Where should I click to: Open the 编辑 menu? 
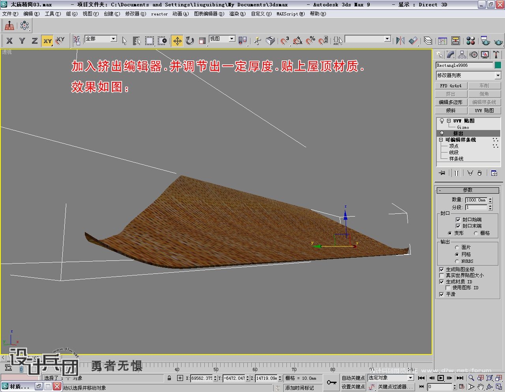coord(31,13)
